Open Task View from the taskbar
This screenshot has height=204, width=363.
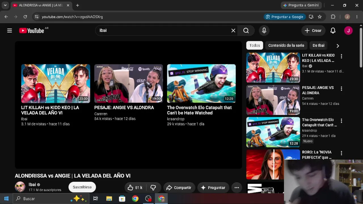pos(96,199)
